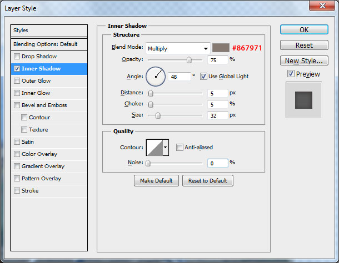Enable the Stroke checkbox

click(x=17, y=191)
